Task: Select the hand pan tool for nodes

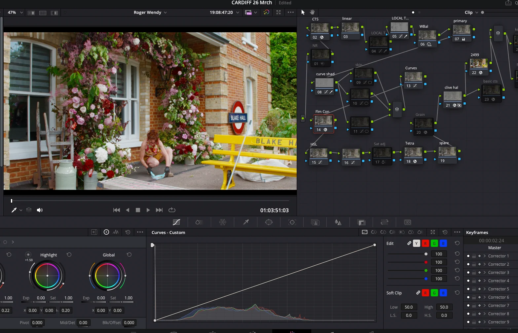Action: (312, 12)
